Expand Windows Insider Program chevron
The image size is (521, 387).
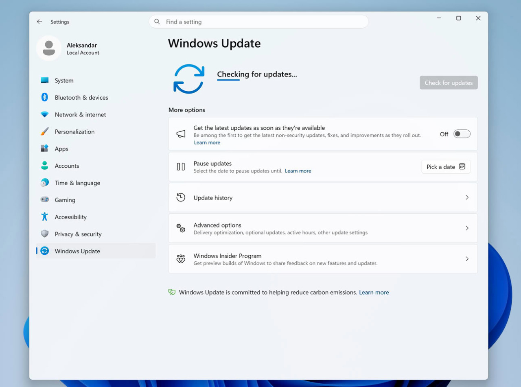[467, 259]
